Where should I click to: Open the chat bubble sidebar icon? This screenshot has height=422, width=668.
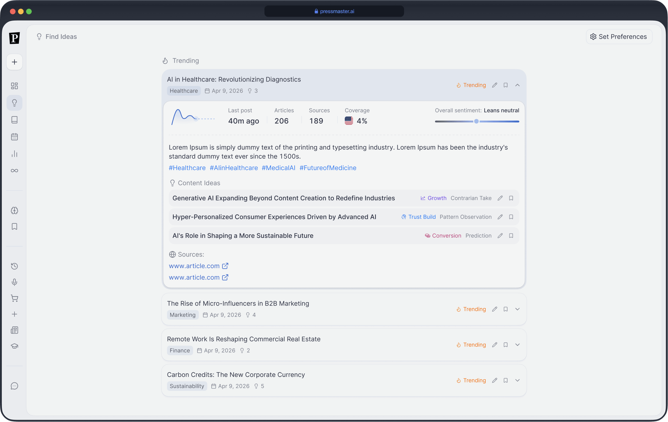pos(15,386)
